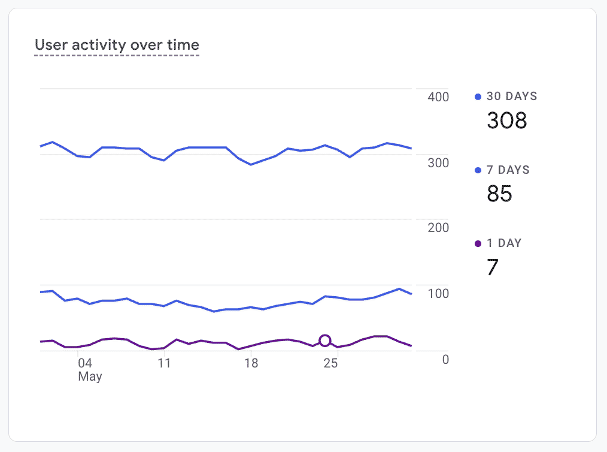Open the "User activity over time" title

click(x=117, y=45)
